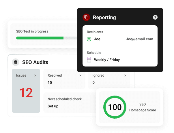Open the Ignored card label
Viewport: 174px width, 133px height.
click(98, 75)
